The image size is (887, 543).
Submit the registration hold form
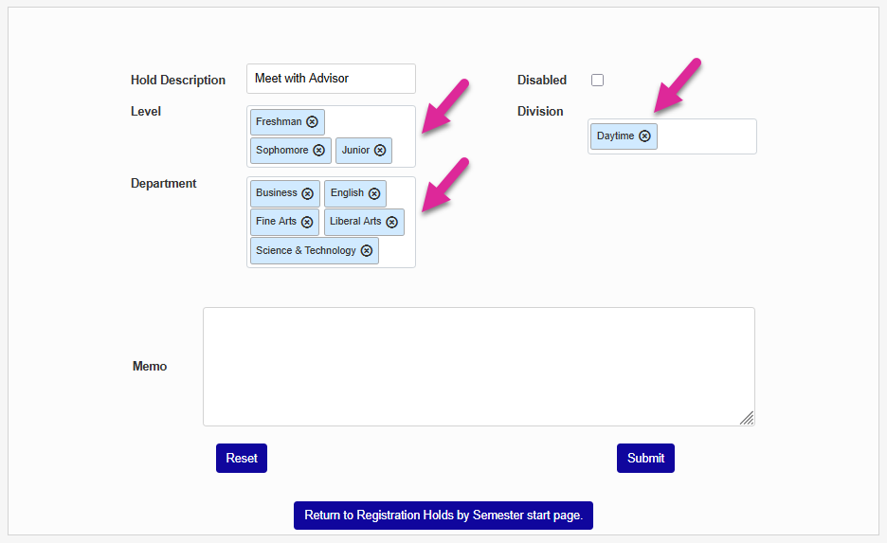pyautogui.click(x=645, y=459)
